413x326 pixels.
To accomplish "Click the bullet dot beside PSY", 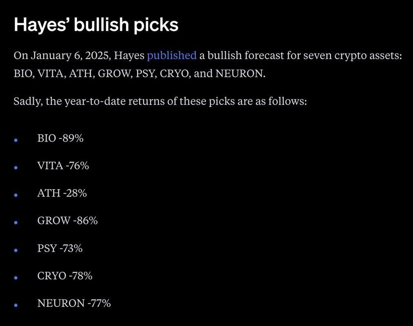I will [x=16, y=250].
